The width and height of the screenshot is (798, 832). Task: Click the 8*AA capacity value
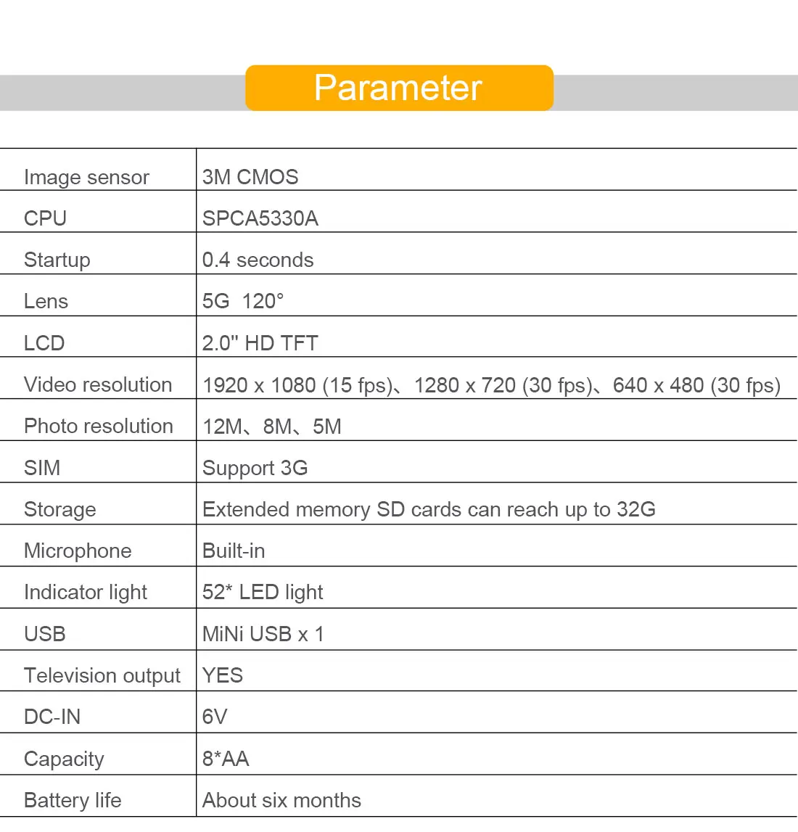[226, 759]
